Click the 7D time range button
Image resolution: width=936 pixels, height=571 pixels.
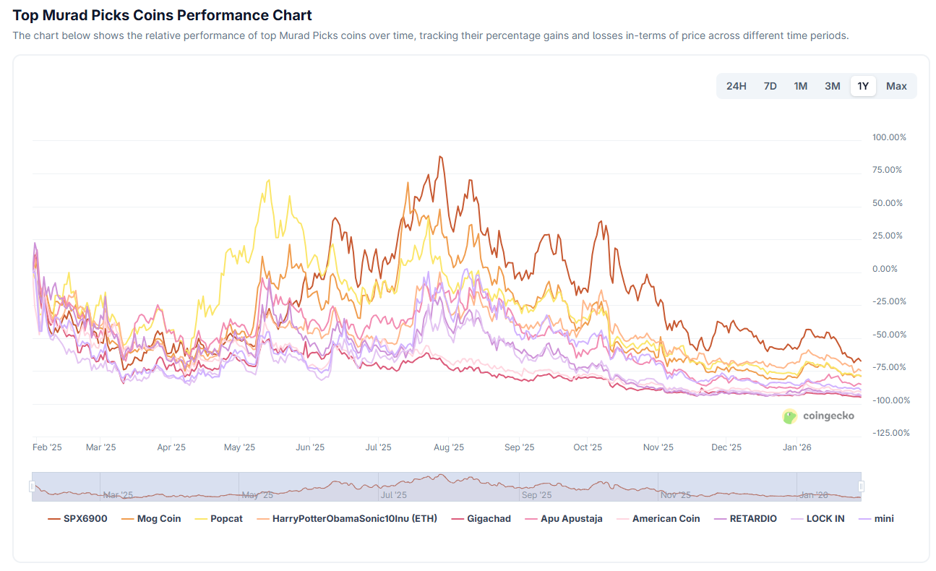(x=769, y=85)
